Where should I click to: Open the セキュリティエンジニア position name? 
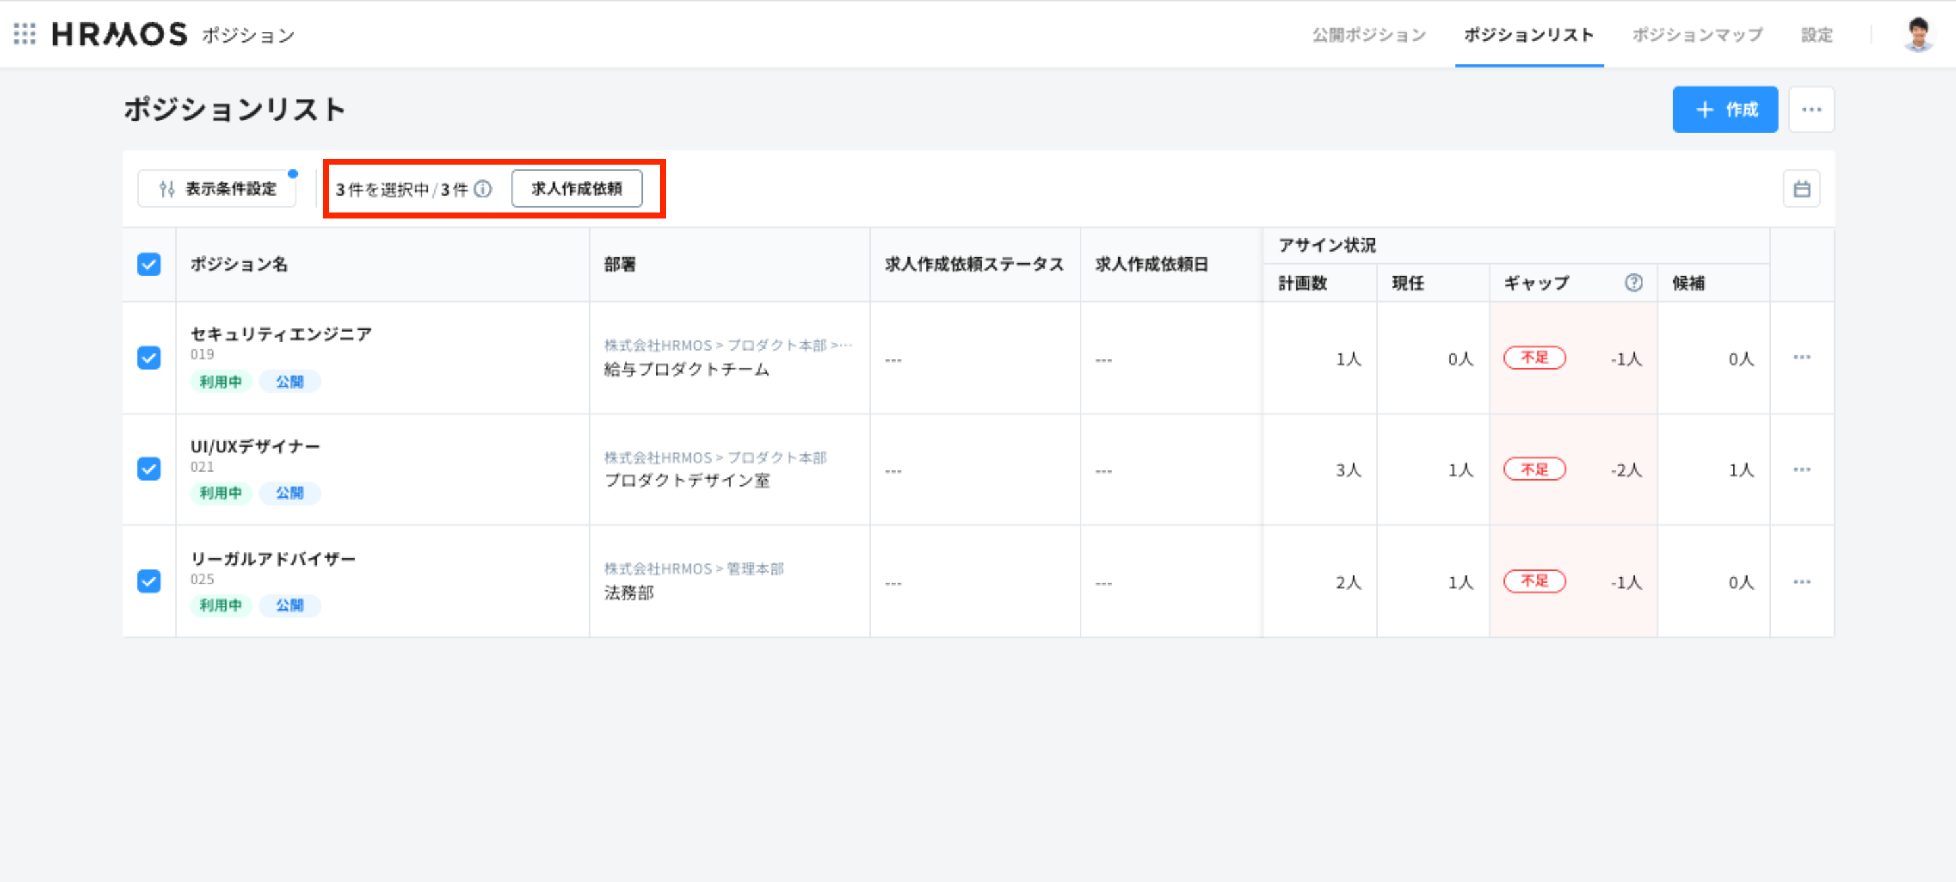click(281, 334)
